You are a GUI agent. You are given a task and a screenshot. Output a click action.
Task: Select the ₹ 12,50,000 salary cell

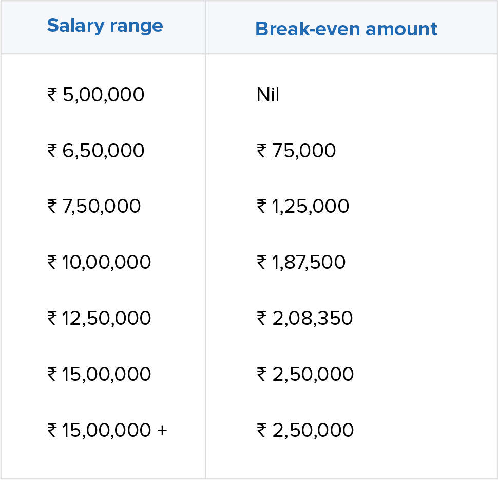[x=100, y=318]
